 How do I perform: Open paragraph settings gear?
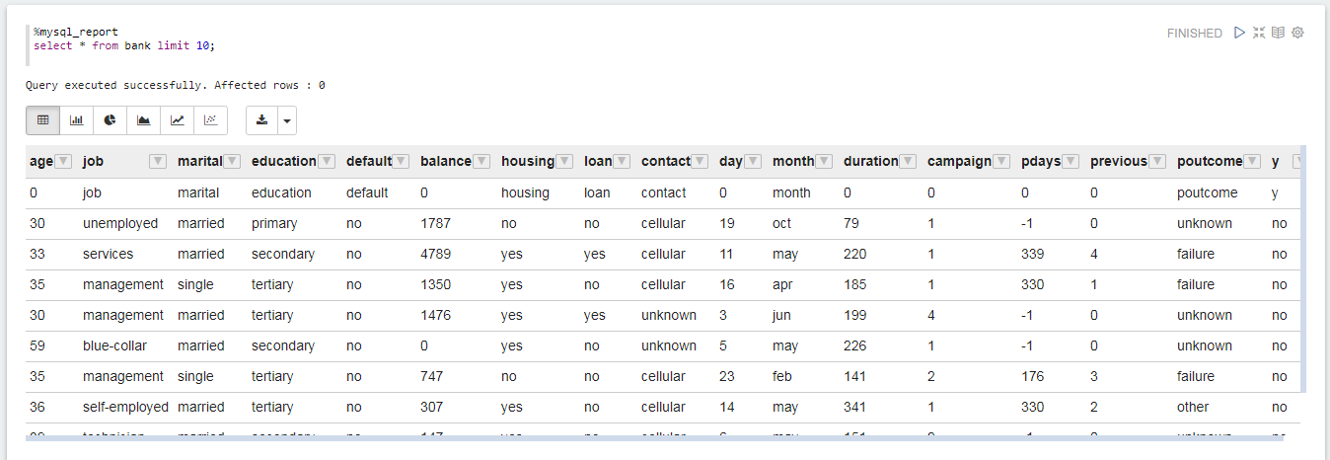pyautogui.click(x=1297, y=33)
